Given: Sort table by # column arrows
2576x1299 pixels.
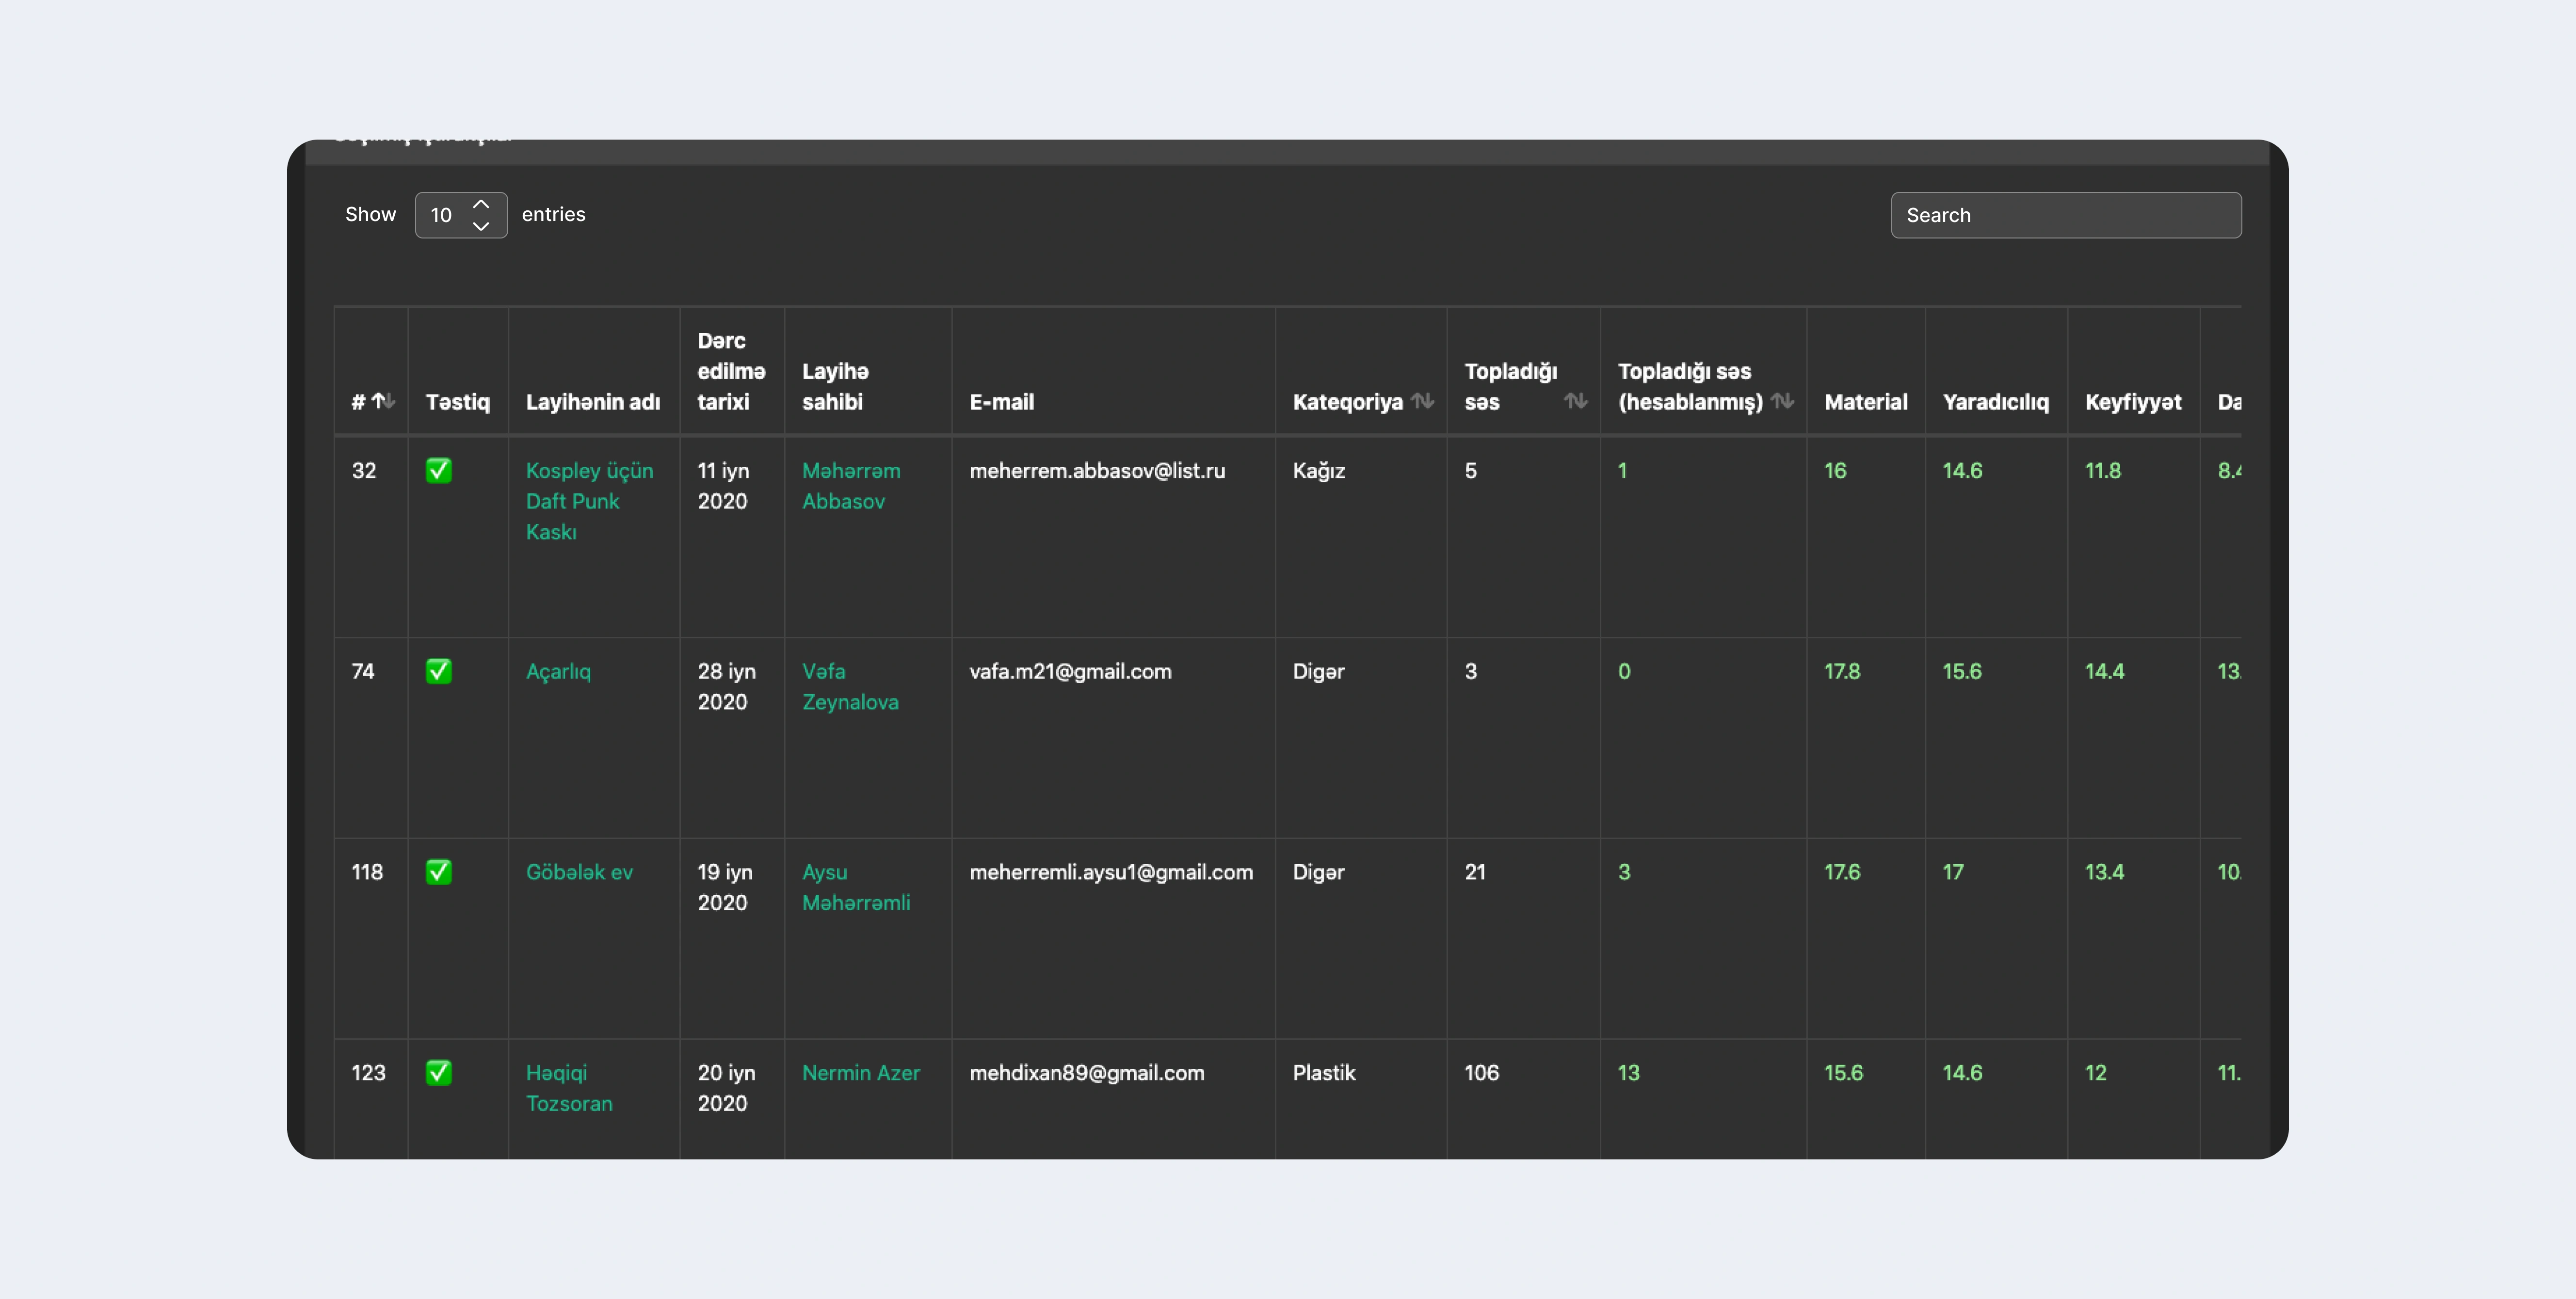Looking at the screenshot, I should coord(384,402).
